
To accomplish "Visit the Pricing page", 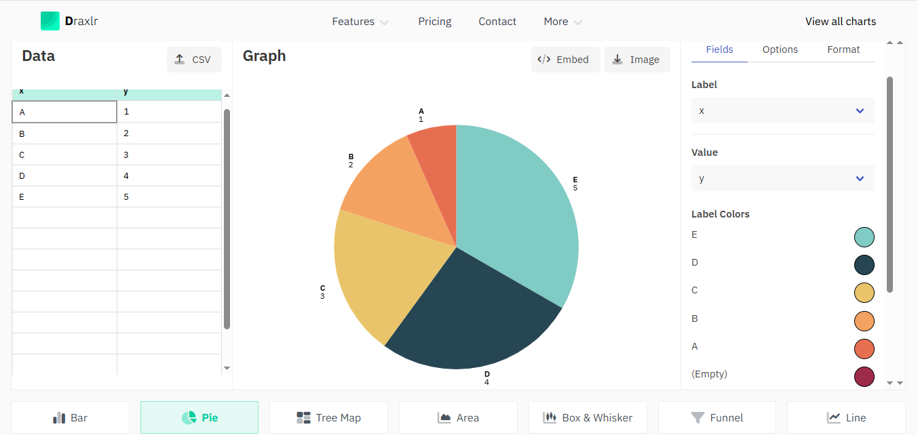I will click(x=434, y=21).
